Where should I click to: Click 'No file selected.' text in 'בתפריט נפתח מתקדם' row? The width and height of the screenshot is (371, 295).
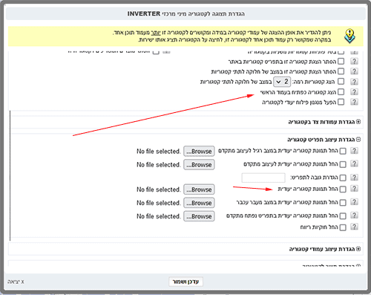pos(159,216)
